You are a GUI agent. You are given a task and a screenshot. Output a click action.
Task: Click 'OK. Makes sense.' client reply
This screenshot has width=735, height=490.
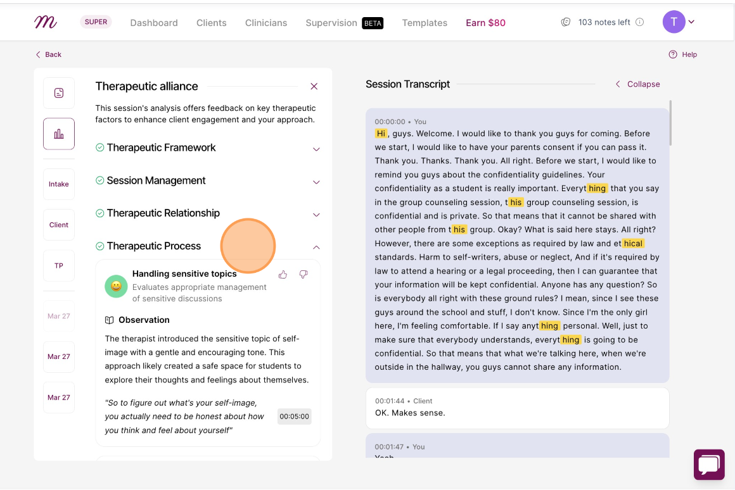pos(410,413)
